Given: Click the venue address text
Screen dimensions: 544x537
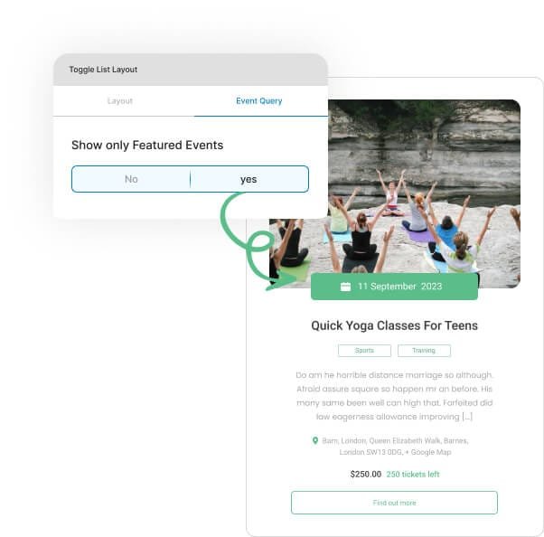Looking at the screenshot, I should (395, 446).
